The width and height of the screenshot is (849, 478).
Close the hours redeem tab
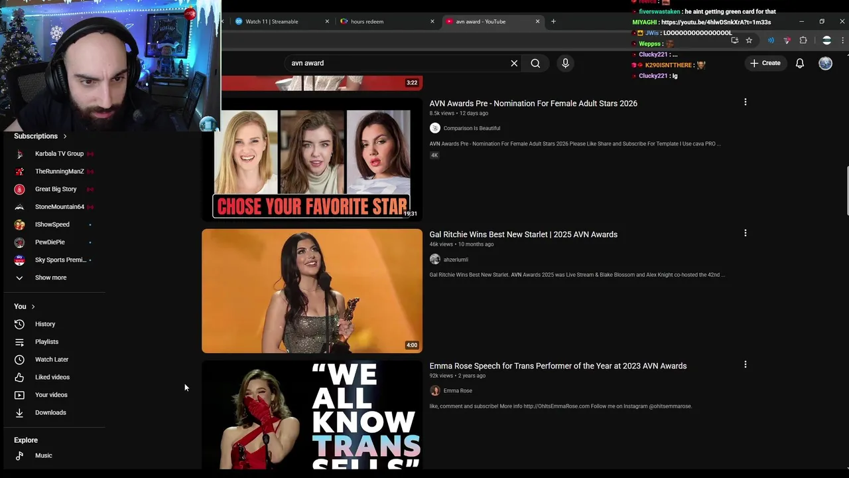[432, 21]
